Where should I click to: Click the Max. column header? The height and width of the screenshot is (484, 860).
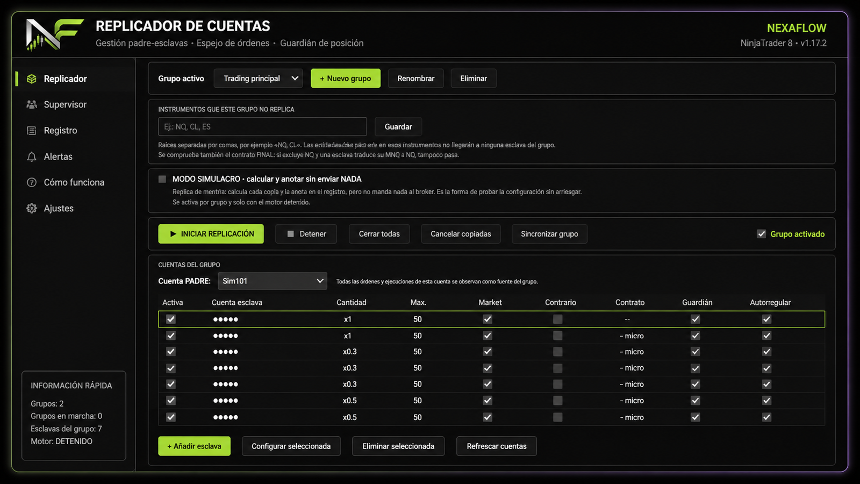point(418,302)
